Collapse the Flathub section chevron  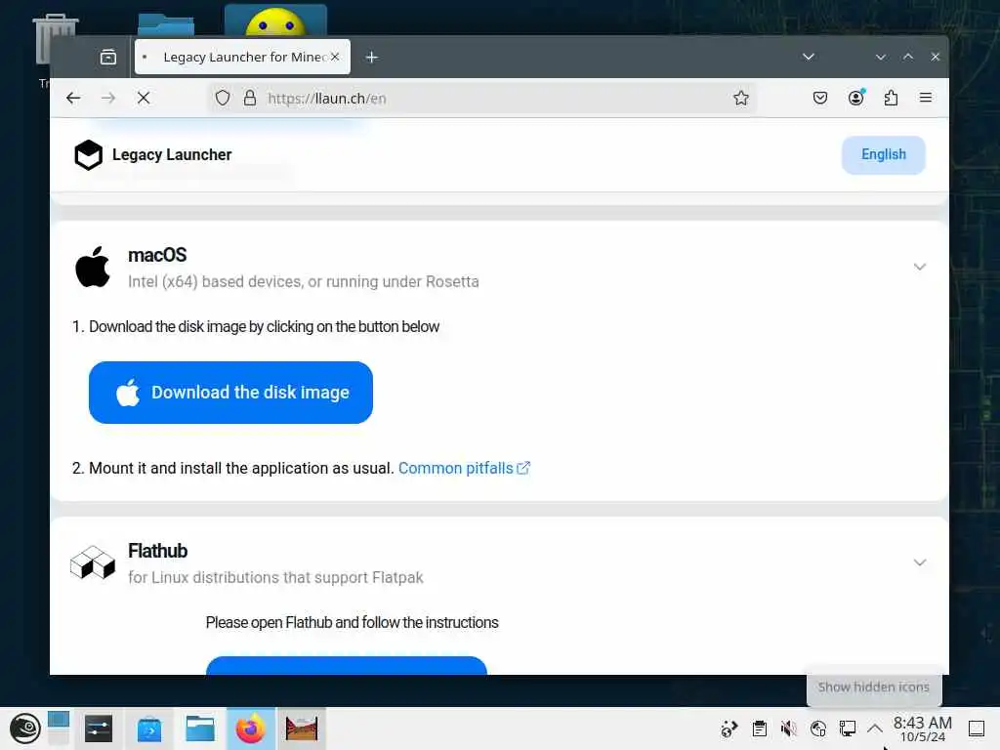[x=920, y=562]
